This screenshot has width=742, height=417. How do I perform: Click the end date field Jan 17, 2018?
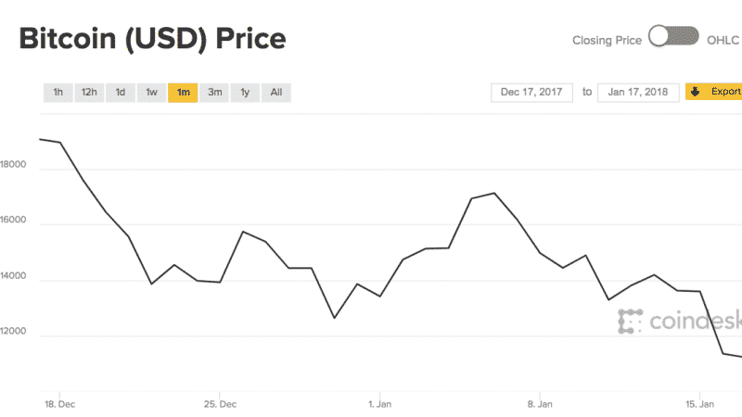(638, 92)
